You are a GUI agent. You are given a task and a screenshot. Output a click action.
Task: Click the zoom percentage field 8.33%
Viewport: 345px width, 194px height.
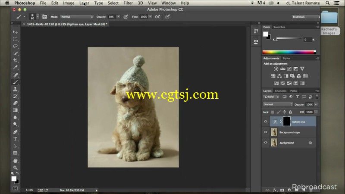[29, 190]
